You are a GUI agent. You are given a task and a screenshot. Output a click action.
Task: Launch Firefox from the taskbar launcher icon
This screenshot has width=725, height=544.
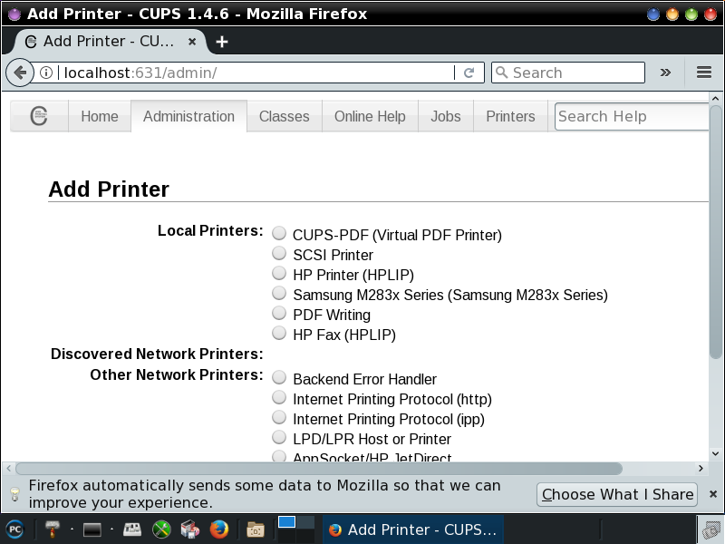click(218, 529)
